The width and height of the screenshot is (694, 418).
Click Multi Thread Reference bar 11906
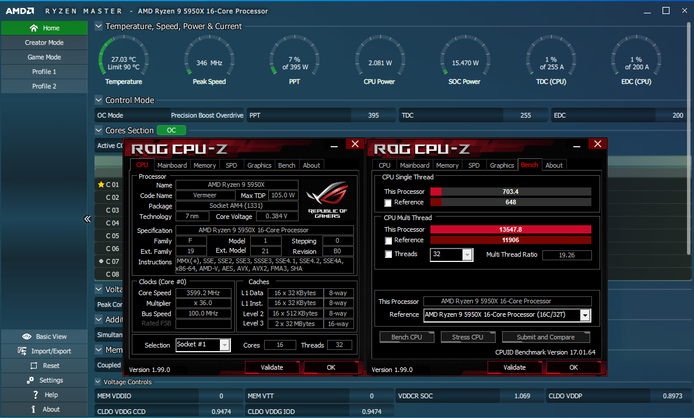(511, 240)
